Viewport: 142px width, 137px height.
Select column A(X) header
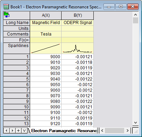(46, 15)
